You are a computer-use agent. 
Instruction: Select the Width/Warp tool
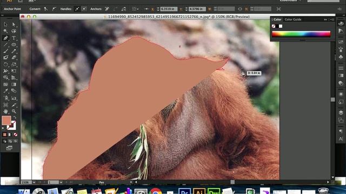pyautogui.click(x=5, y=71)
